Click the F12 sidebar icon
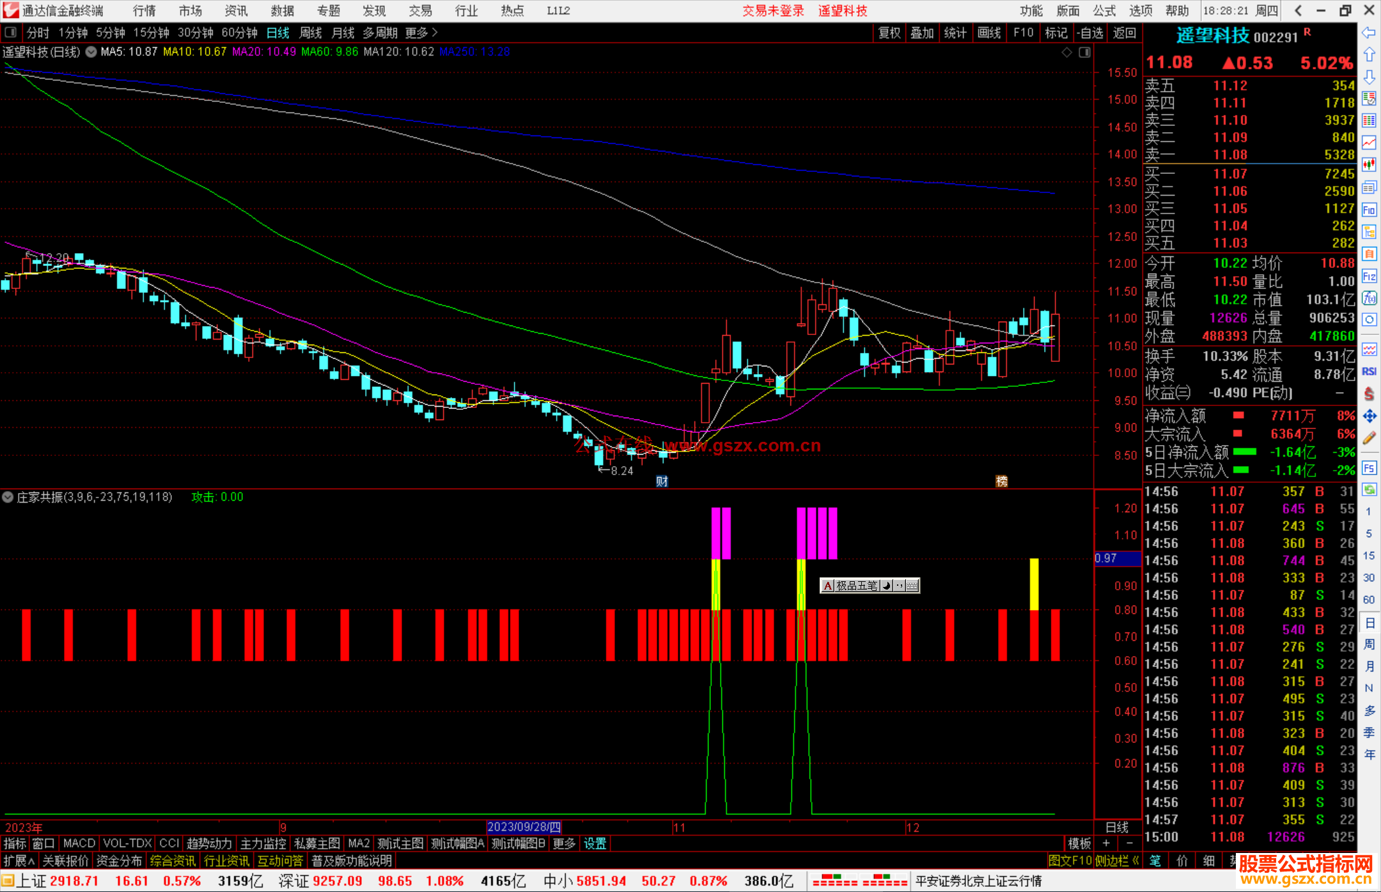Image resolution: width=1381 pixels, height=892 pixels. [1369, 276]
